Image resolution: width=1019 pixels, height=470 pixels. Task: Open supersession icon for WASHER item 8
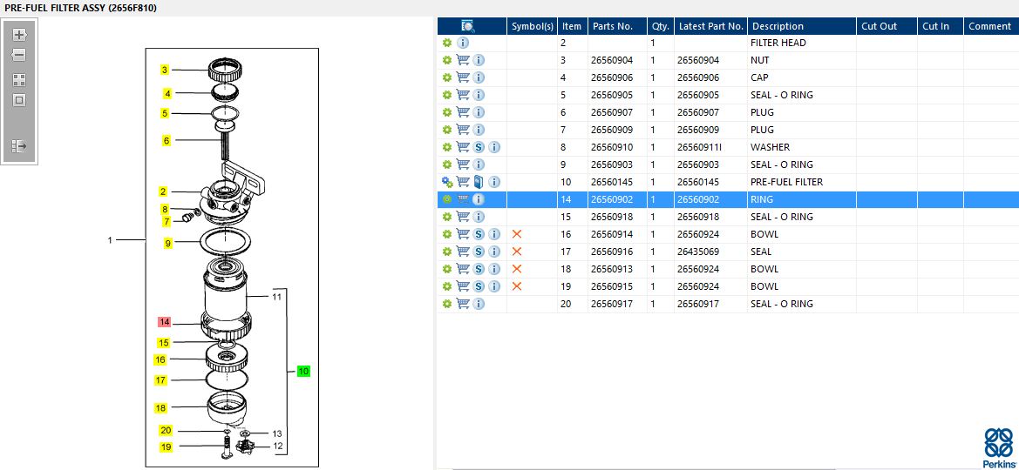coord(479,147)
